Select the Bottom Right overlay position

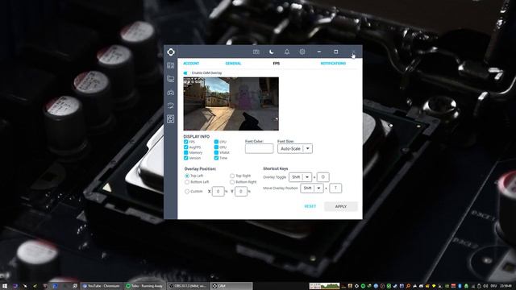pyautogui.click(x=232, y=182)
